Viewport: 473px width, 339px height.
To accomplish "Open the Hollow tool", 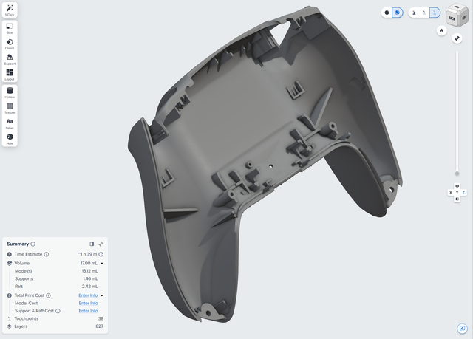I will coord(10,93).
